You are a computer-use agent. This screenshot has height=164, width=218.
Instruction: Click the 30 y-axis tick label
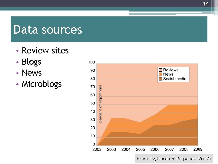pyautogui.click(x=93, y=120)
